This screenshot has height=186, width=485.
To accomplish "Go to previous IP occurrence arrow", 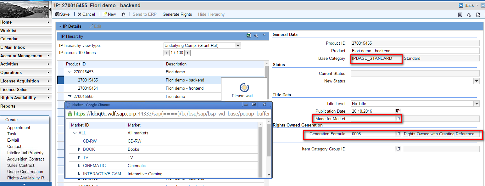I will point(166,53).
